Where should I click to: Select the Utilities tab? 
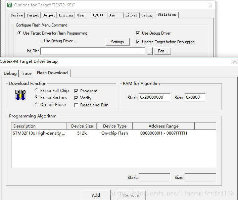[x=166, y=14]
